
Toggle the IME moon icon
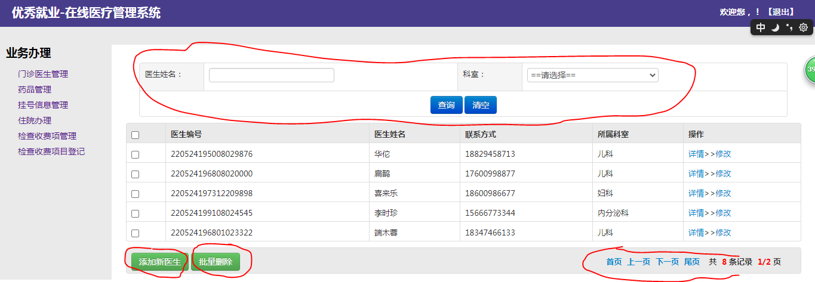775,27
